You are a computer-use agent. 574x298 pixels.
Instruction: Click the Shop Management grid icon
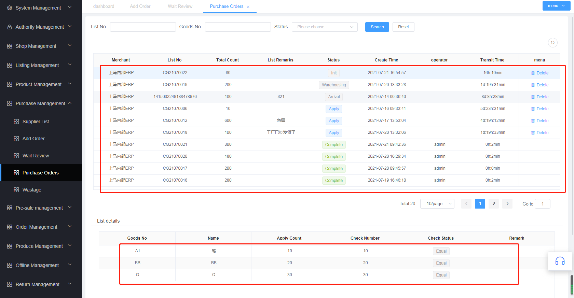[x=10, y=46]
